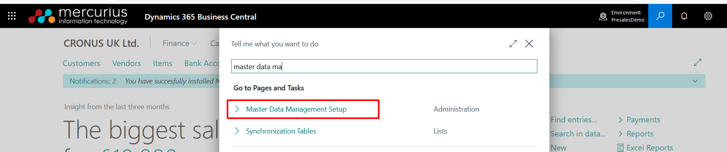This screenshot has width=727, height=152.
Task: Expand Synchronization Tables chevron
Action: click(237, 131)
